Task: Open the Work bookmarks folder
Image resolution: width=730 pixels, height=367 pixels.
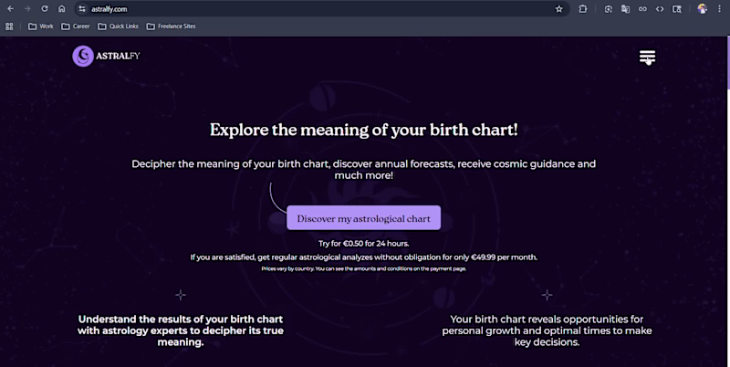Action: point(41,26)
